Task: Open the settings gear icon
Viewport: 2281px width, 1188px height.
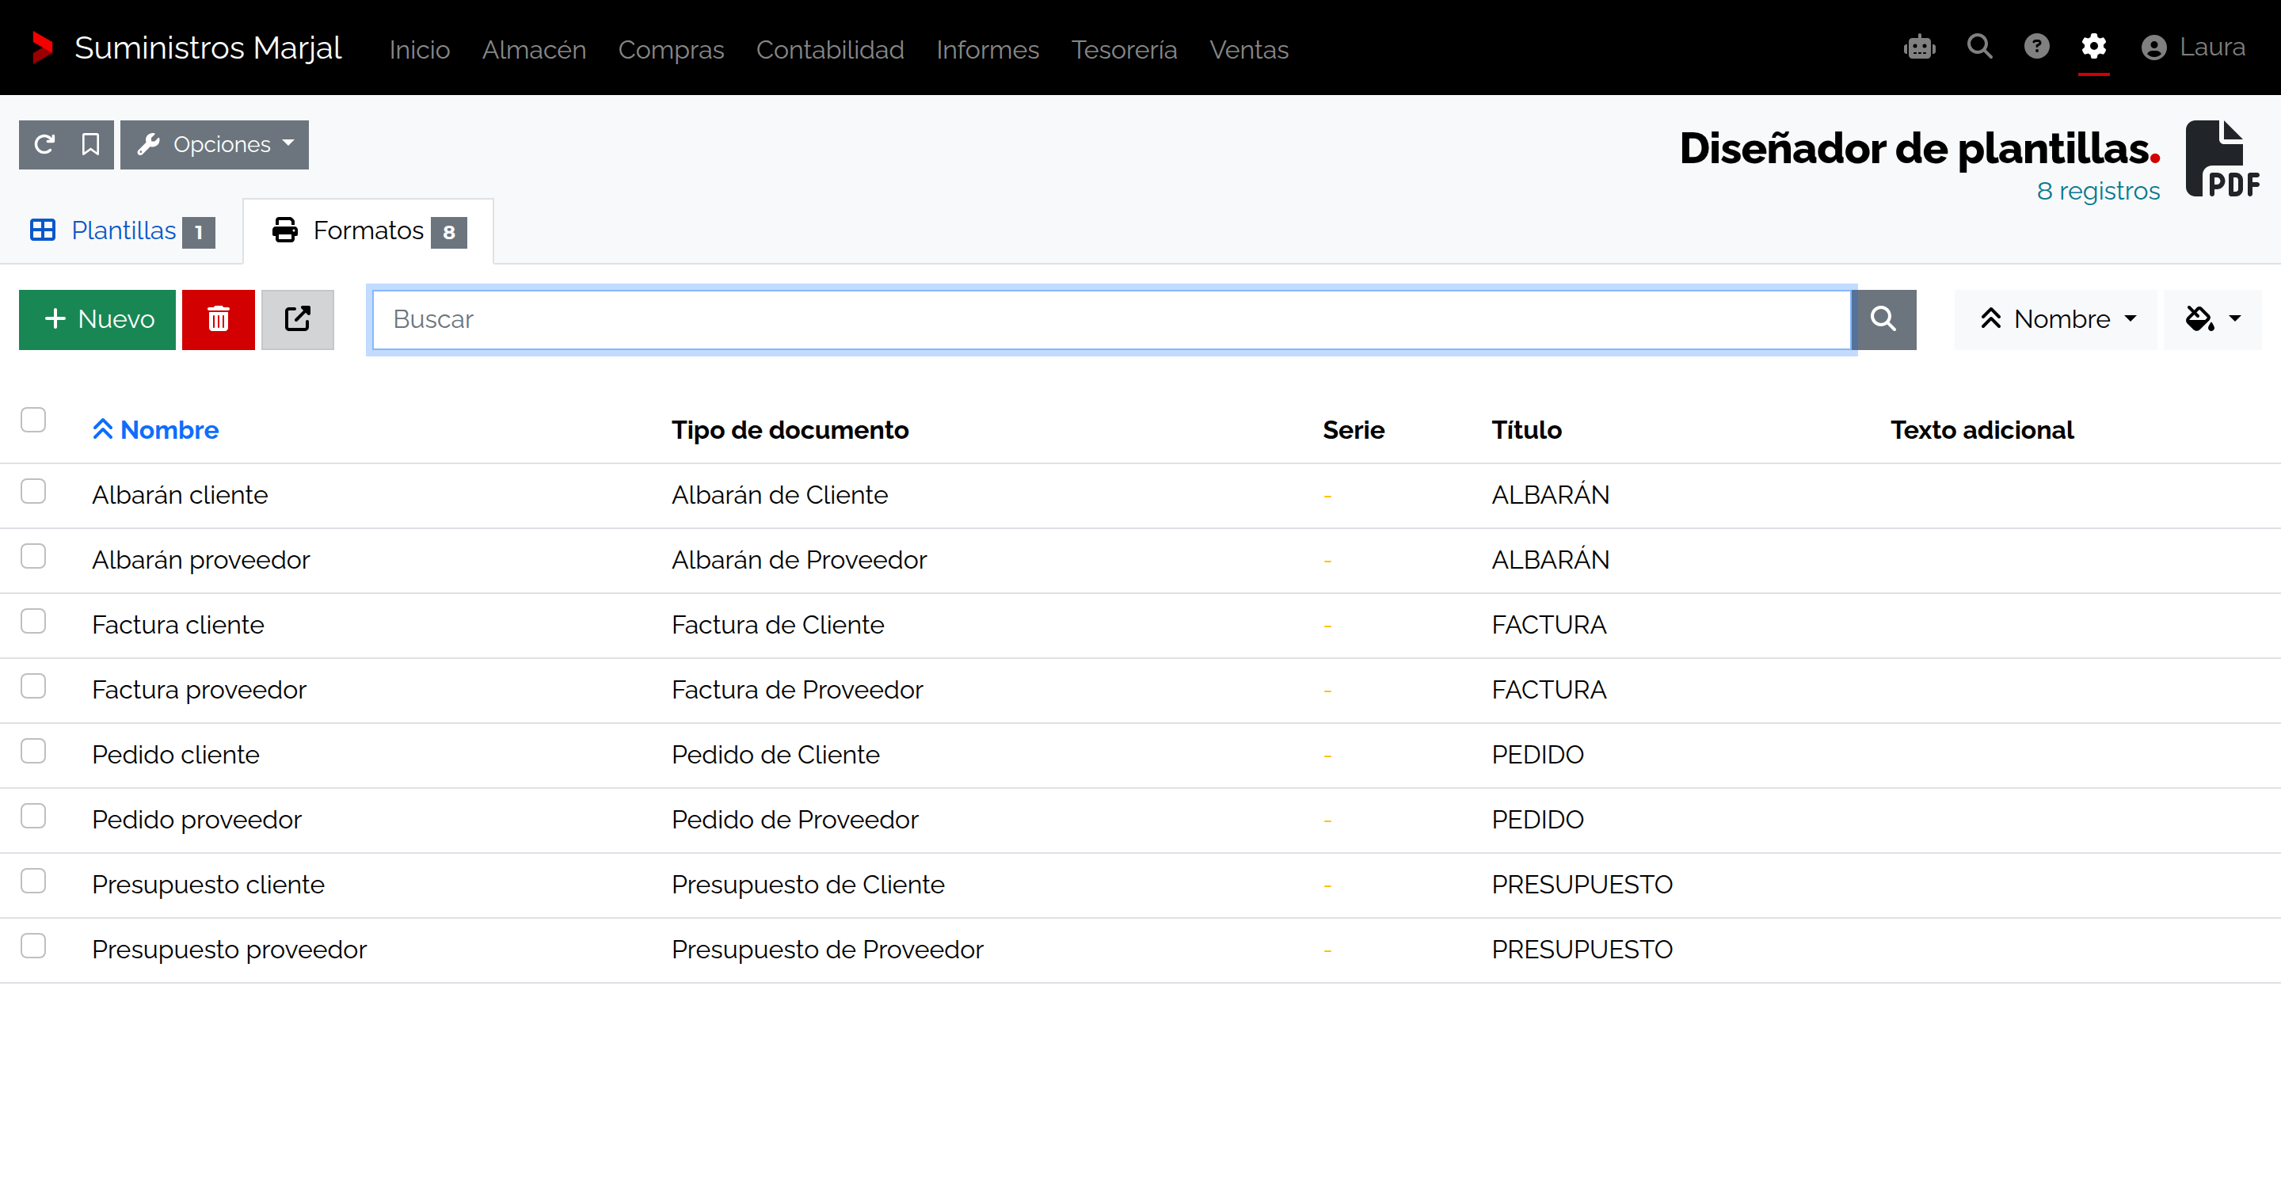Action: click(x=2093, y=47)
